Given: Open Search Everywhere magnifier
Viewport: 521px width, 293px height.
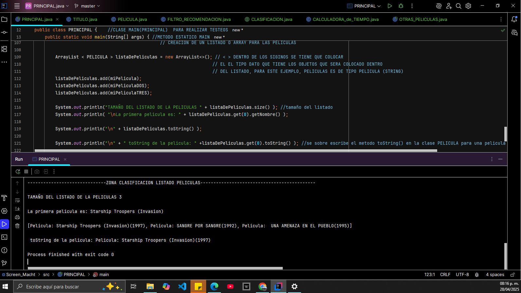Looking at the screenshot, I should pos(458,6).
